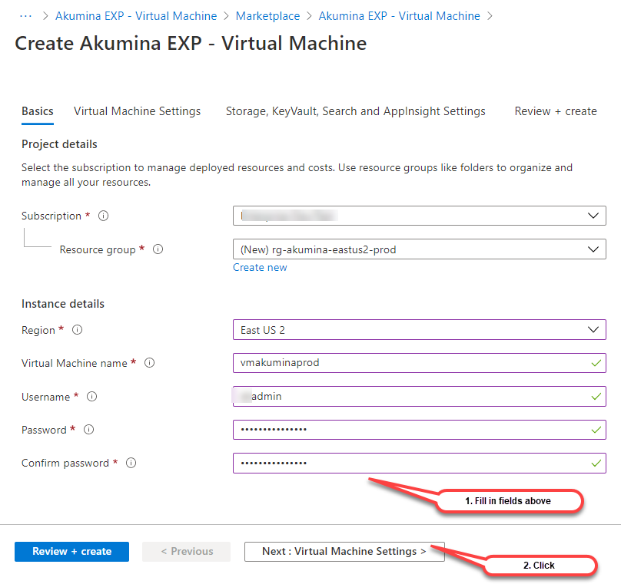The width and height of the screenshot is (621, 584).
Task: Open the Subscription dropdown
Action: (x=419, y=216)
